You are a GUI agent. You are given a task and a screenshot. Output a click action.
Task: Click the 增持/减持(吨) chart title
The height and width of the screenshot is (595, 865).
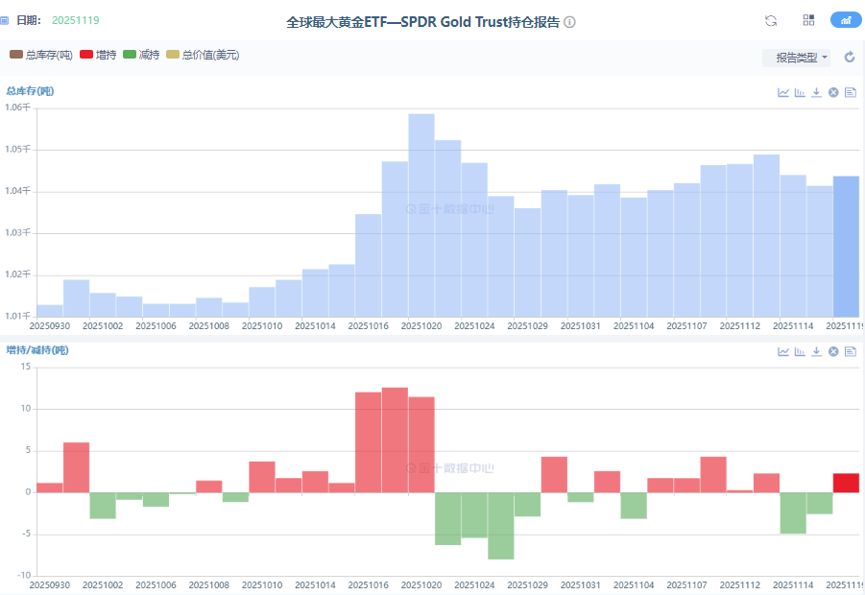point(37,350)
